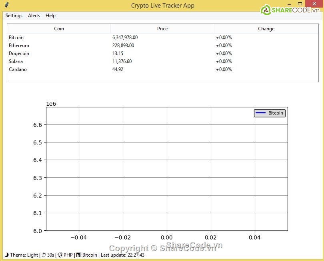Image resolution: width=324 pixels, height=261 pixels.
Task: Select the Cardano row in the table
Action: [18, 69]
